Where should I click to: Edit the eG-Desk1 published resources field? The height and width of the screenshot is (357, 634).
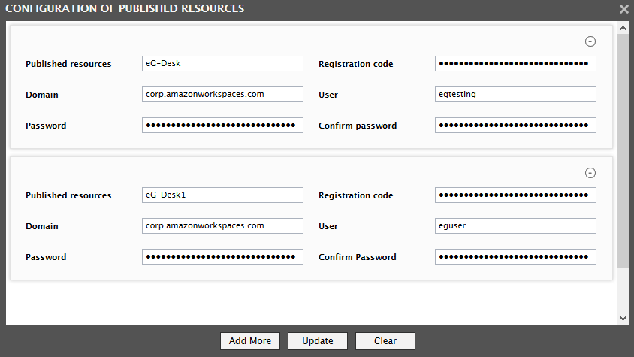click(222, 195)
